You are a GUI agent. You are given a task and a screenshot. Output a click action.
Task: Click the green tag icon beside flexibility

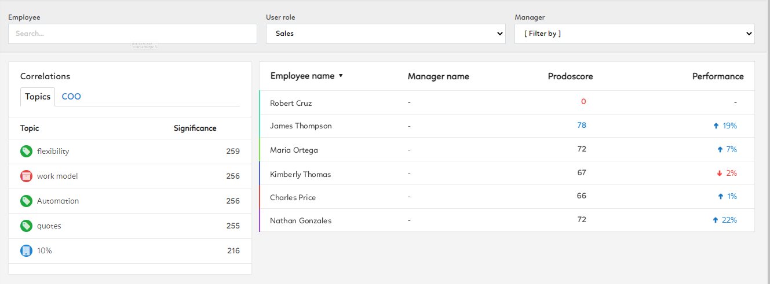pyautogui.click(x=26, y=152)
